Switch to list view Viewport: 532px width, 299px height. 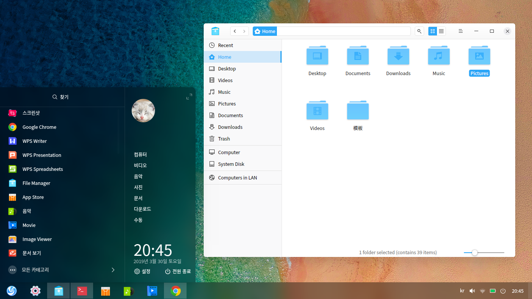click(x=441, y=31)
